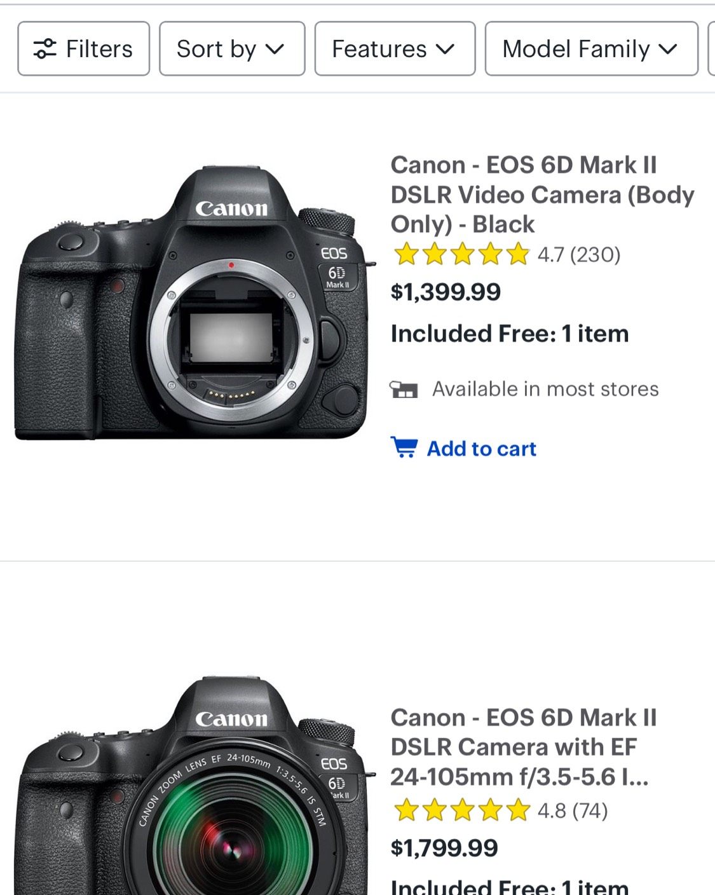Add EOS 6D body to cart
715x895 pixels.
pos(481,449)
